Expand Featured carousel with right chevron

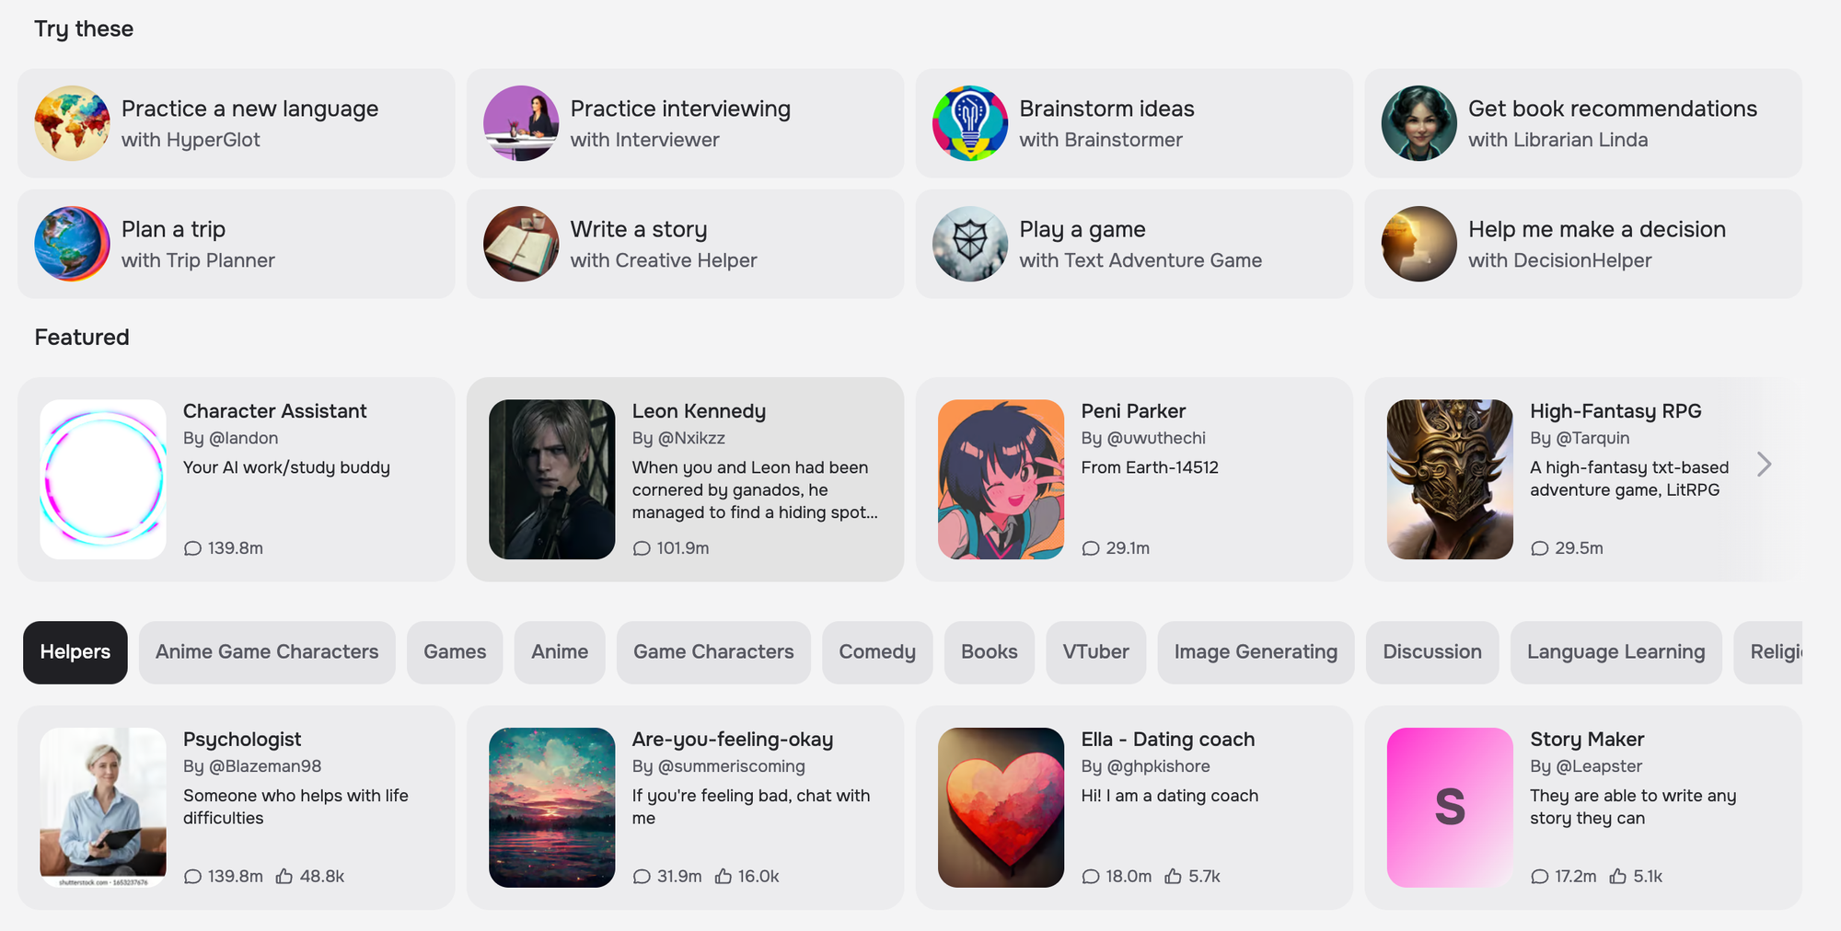coord(1764,465)
